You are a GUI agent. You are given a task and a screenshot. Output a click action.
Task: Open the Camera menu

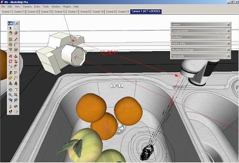coord(27,7)
